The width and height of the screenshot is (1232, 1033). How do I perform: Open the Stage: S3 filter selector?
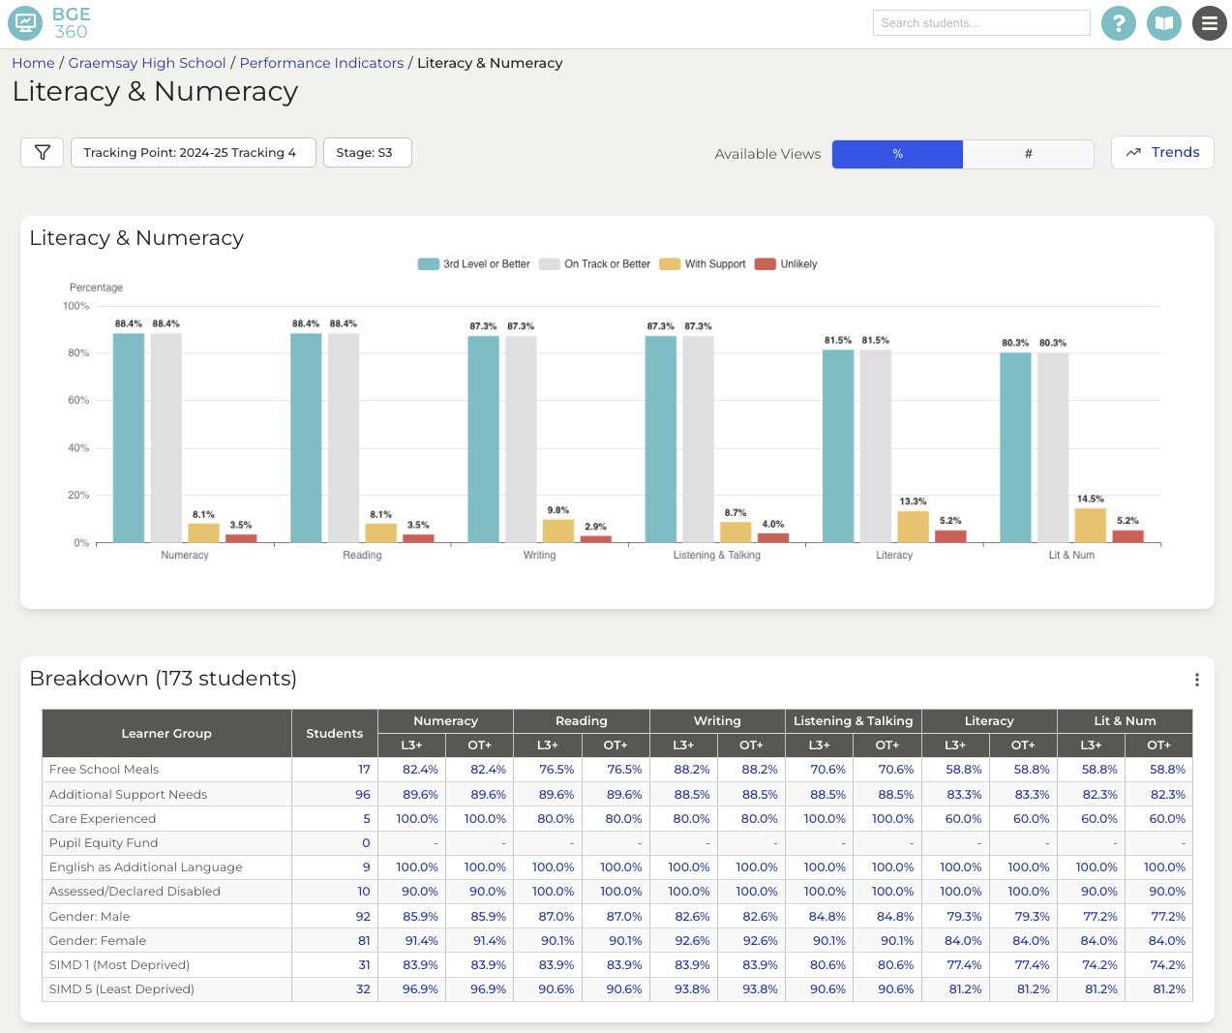[x=367, y=152]
